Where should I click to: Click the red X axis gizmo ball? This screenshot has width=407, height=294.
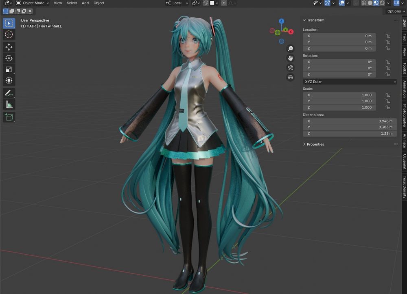coord(291,32)
